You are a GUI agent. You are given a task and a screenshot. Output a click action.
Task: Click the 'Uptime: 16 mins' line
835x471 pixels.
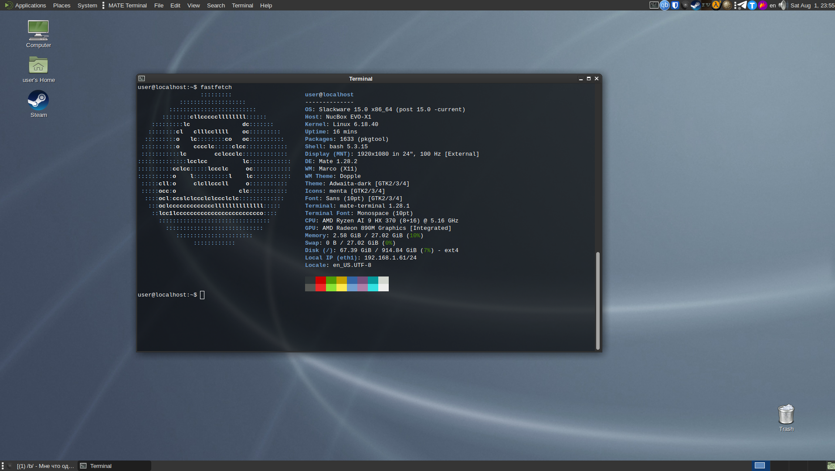(331, 132)
